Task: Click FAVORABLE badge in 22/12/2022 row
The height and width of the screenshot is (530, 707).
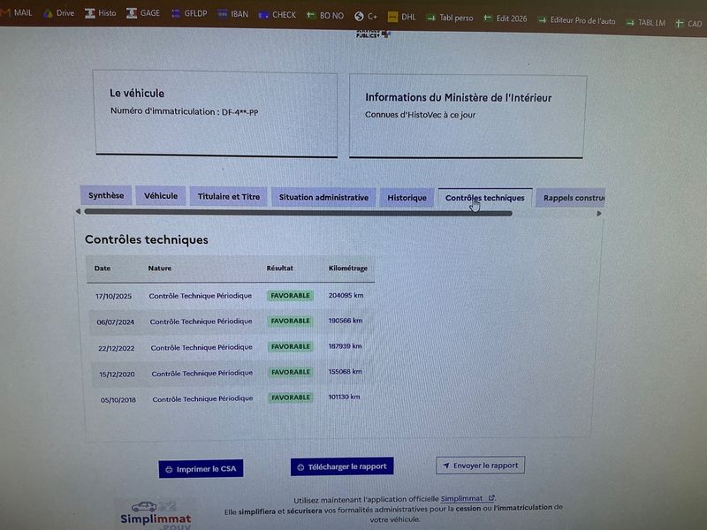Action: tap(291, 346)
